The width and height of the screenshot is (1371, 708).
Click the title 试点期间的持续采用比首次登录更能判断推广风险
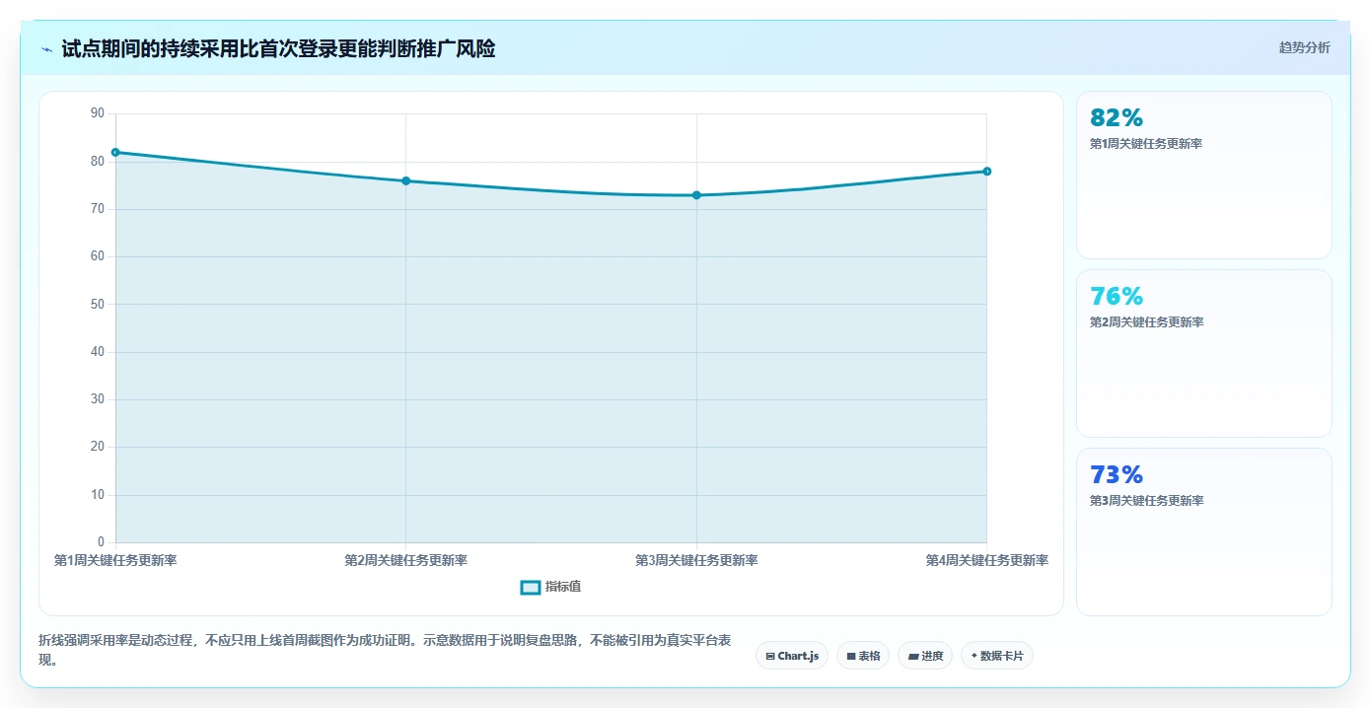[x=278, y=48]
